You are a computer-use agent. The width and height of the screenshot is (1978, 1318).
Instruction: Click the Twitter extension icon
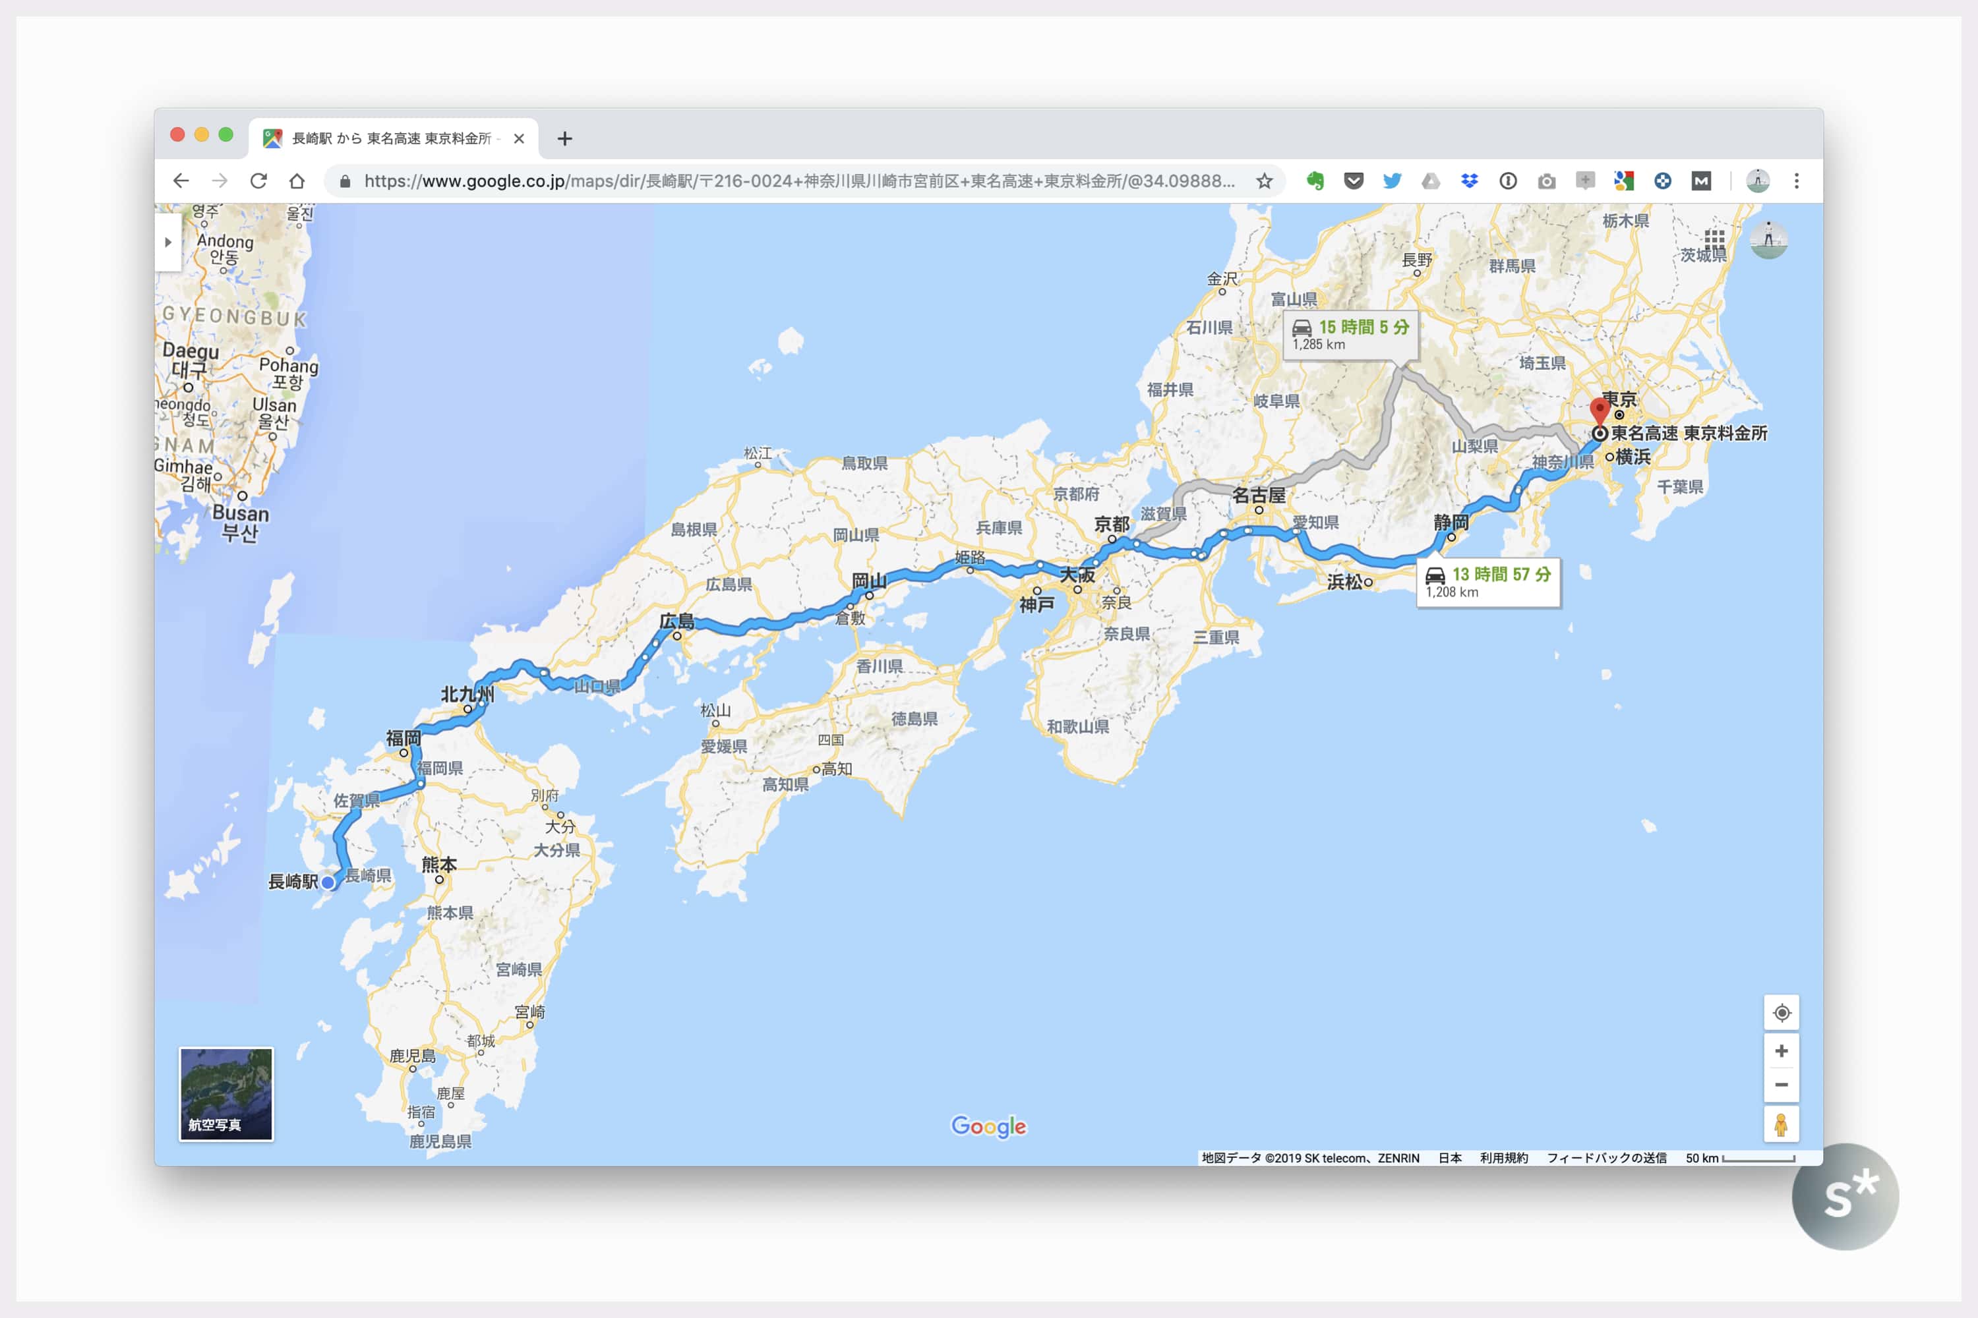(x=1392, y=181)
